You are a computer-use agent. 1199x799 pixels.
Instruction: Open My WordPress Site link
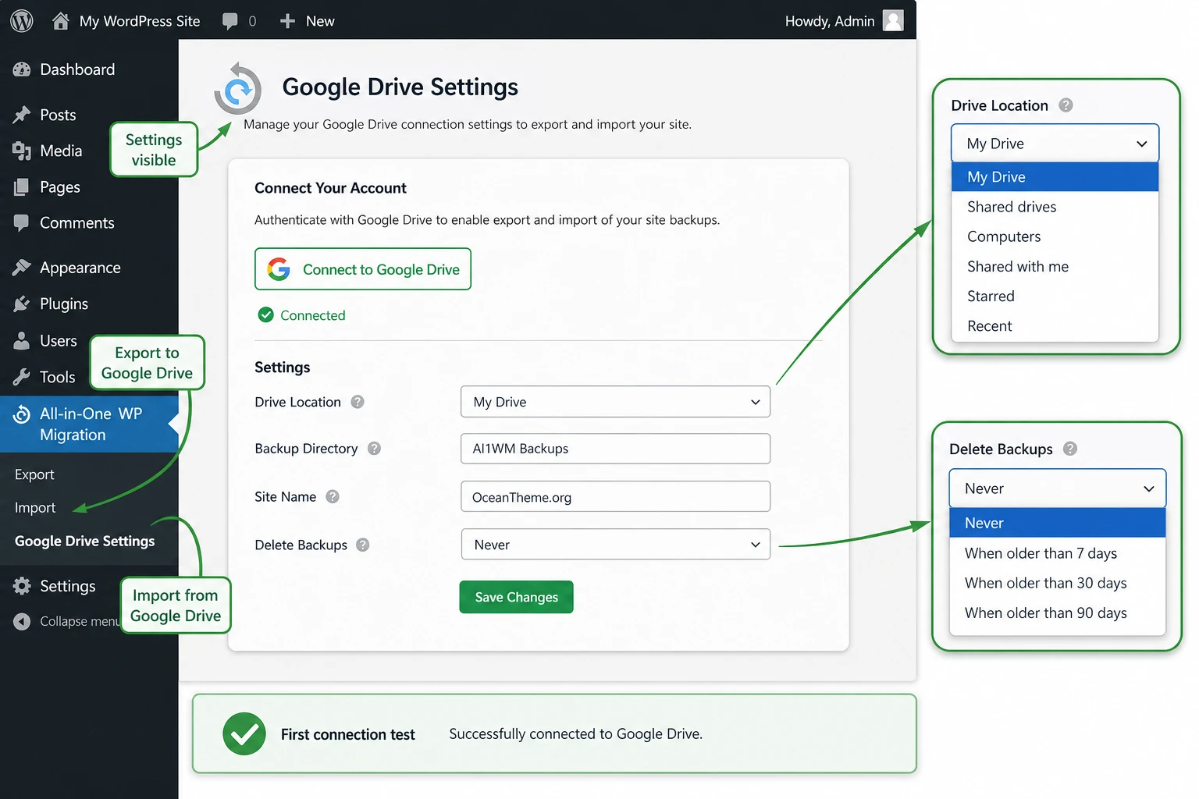tap(140, 21)
